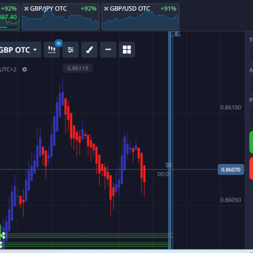
Task: Open the indicators settings sliders button
Action: click(x=71, y=49)
